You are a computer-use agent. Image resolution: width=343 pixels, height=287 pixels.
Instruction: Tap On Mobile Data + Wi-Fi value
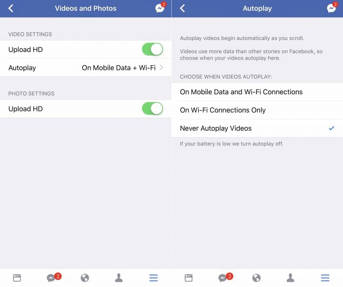[119, 68]
